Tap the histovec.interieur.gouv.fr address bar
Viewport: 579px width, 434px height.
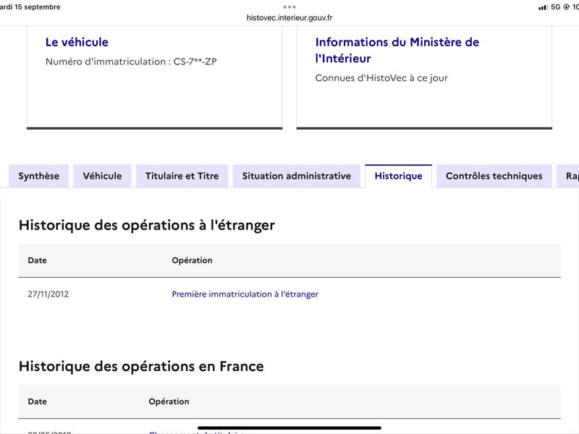(289, 17)
